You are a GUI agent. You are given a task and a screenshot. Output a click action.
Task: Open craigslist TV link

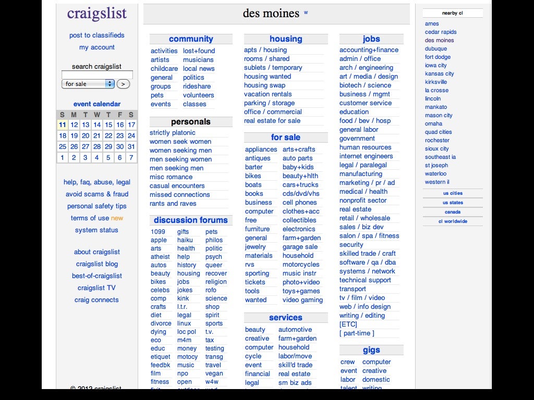coord(96,287)
